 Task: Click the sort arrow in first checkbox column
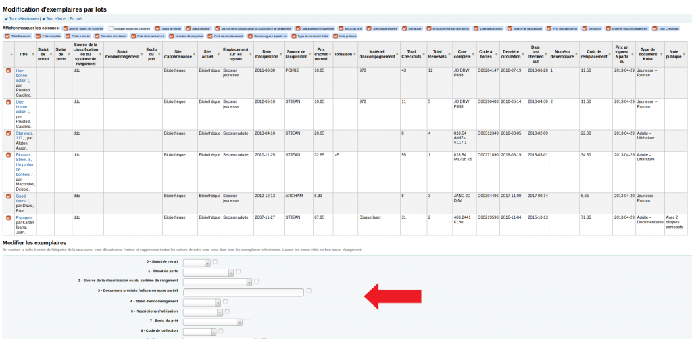pyautogui.click(x=11, y=54)
